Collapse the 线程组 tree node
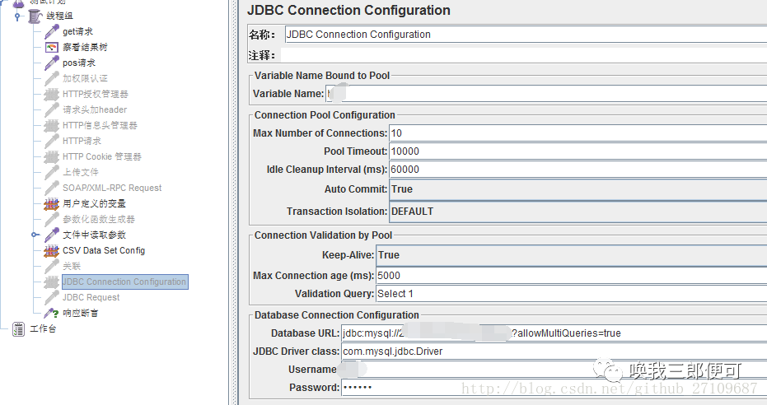This screenshot has height=405, width=767. (x=17, y=16)
